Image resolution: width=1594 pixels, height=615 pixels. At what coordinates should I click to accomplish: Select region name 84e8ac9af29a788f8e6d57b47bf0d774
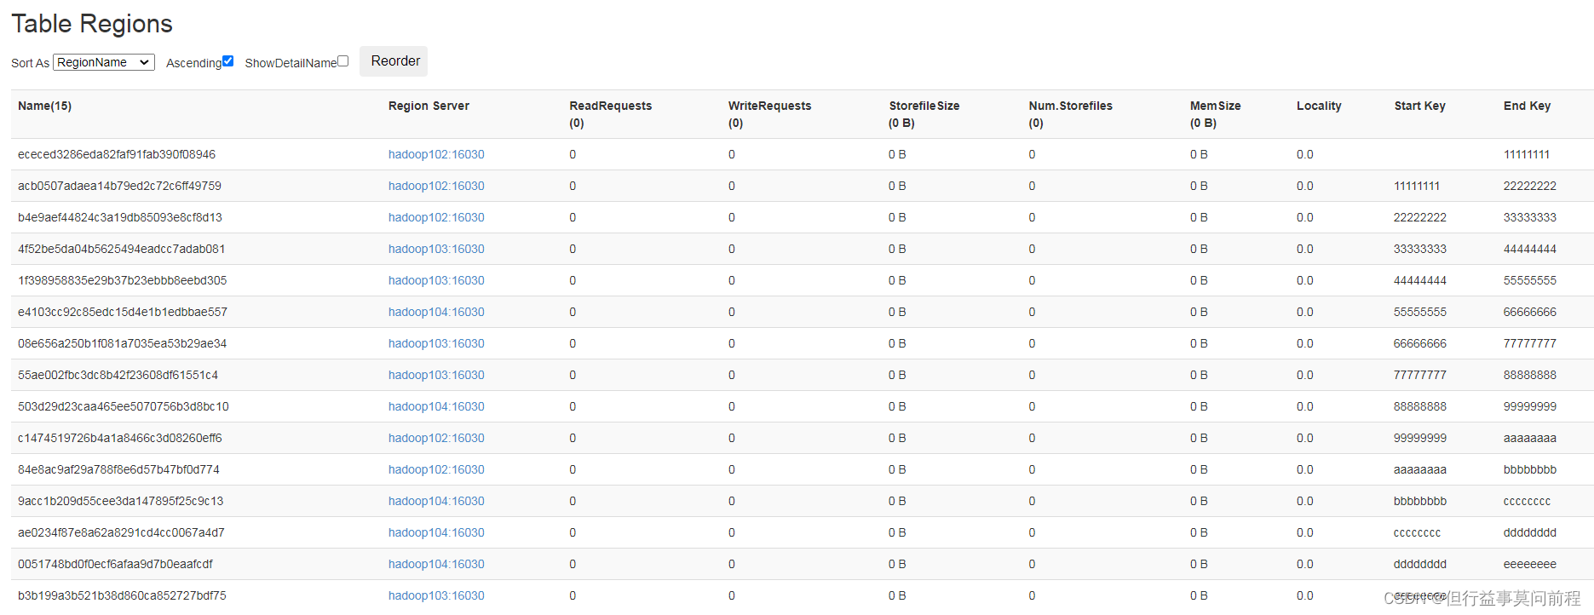click(x=118, y=469)
